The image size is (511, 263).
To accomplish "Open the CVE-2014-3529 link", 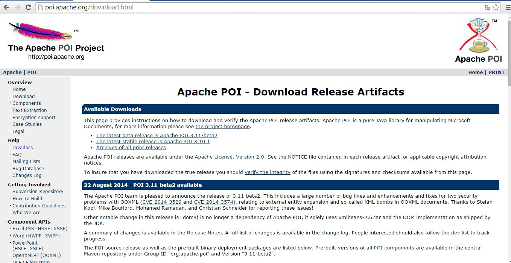I will pos(161,202).
